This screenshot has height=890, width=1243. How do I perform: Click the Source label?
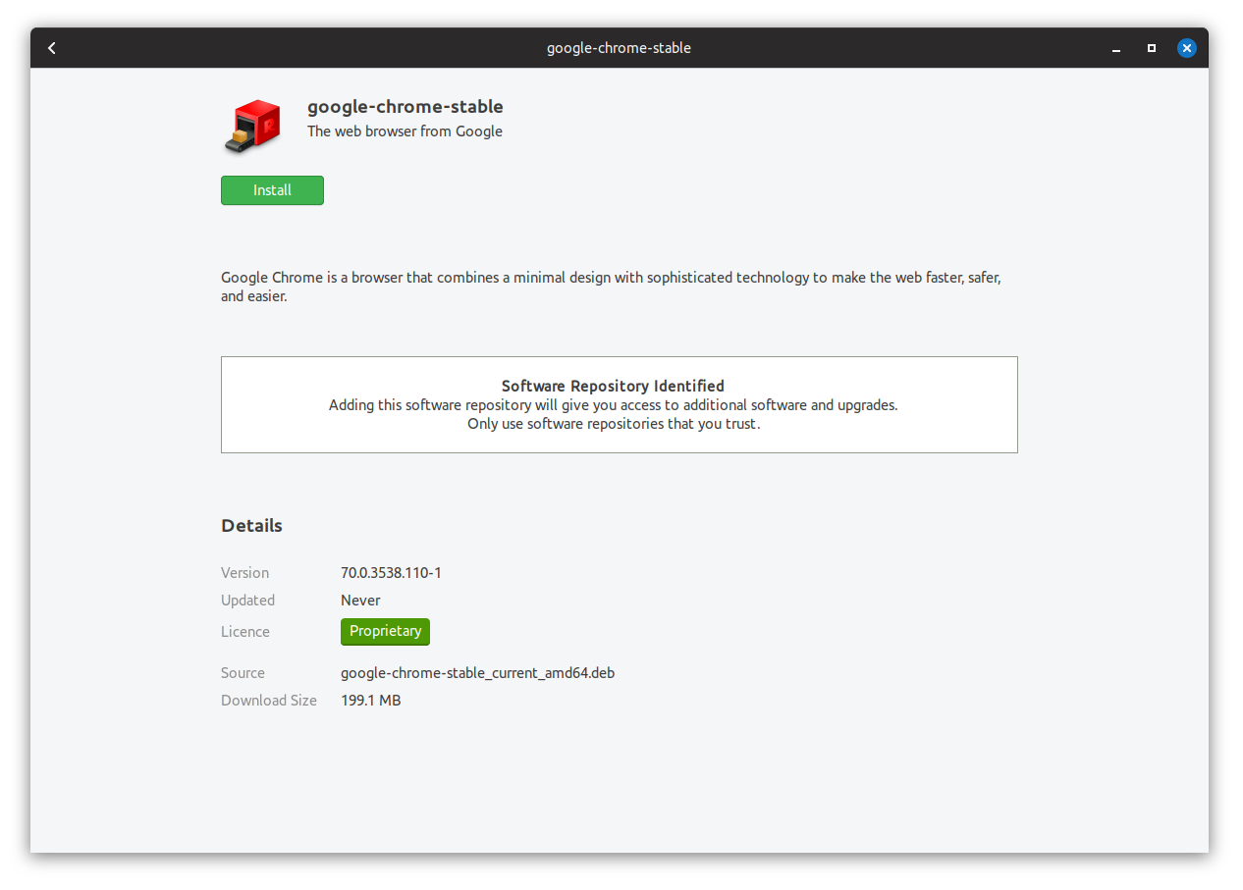coord(243,673)
